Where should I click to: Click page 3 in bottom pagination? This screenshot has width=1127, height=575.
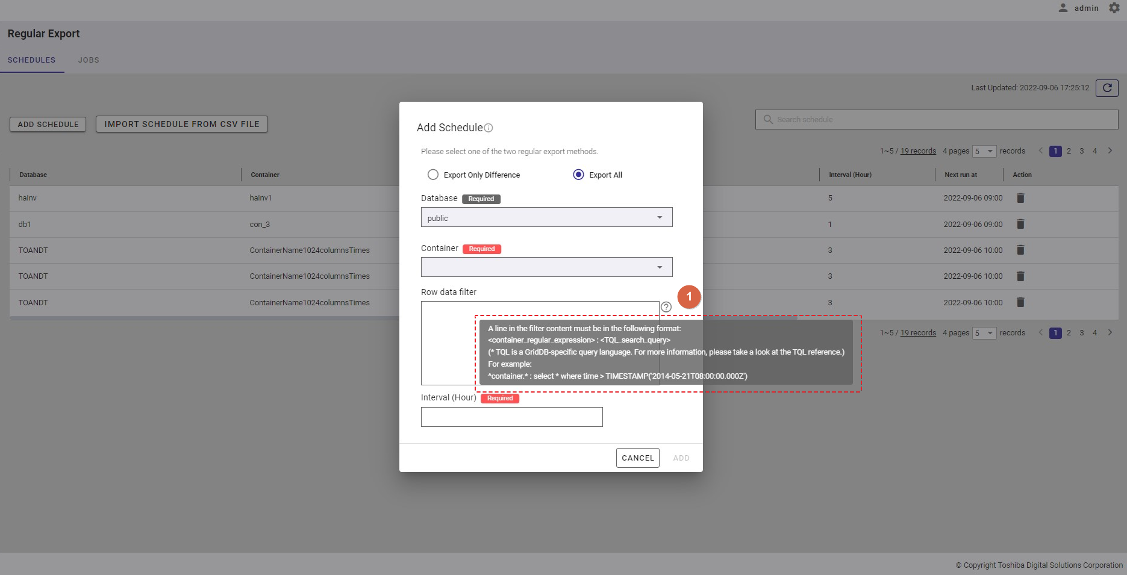point(1082,333)
